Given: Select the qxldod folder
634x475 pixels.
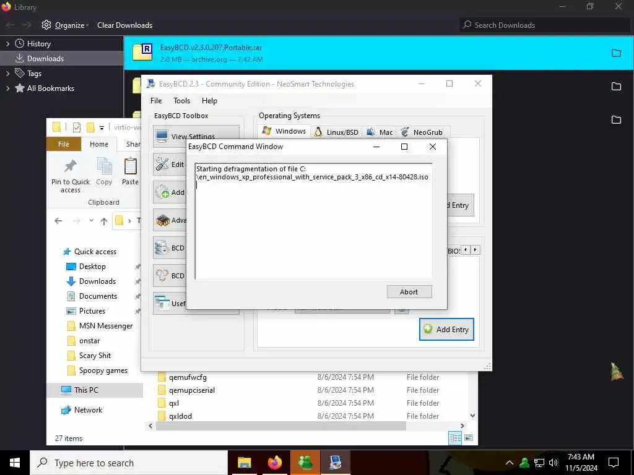Looking at the screenshot, I should [180, 416].
